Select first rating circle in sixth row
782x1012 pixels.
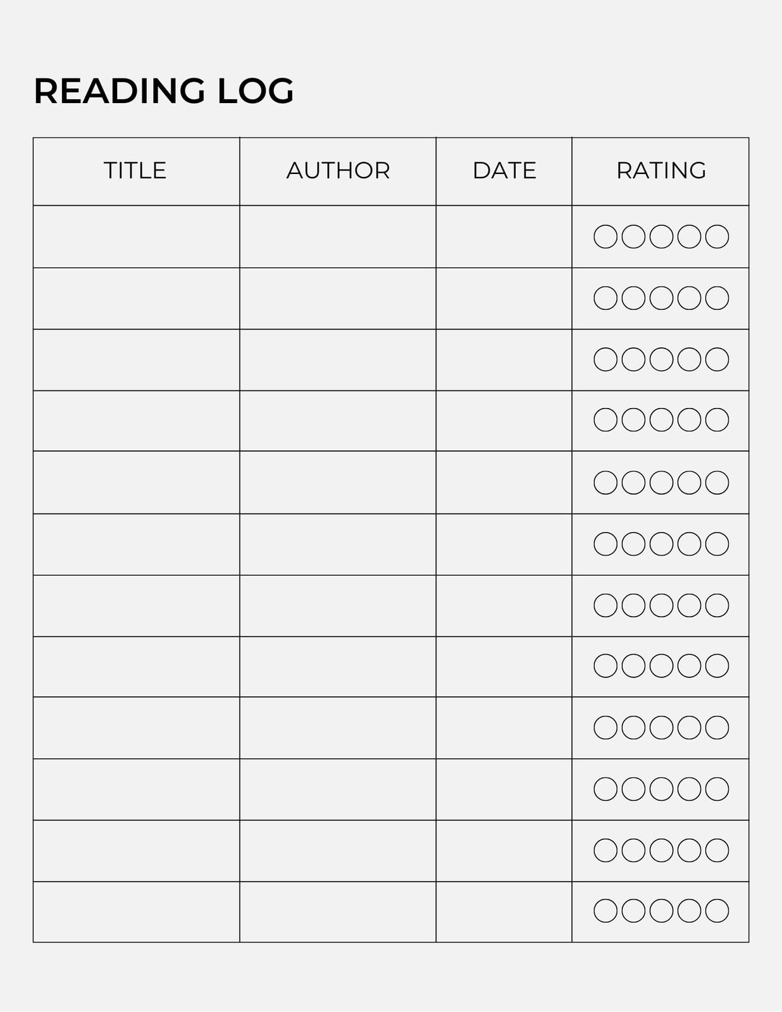605,544
